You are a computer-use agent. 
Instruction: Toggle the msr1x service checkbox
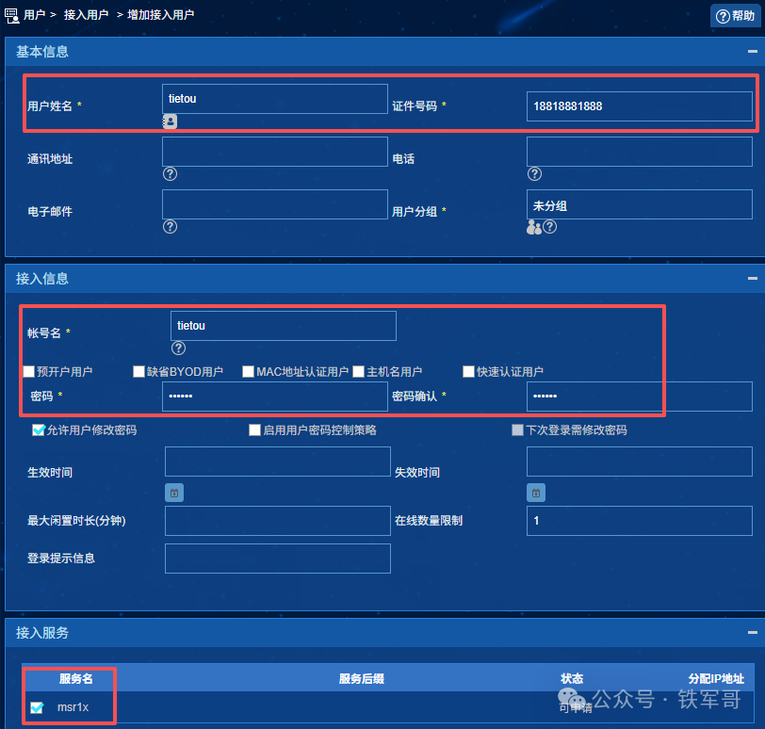(37, 707)
